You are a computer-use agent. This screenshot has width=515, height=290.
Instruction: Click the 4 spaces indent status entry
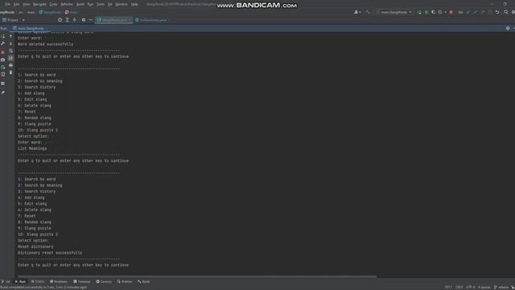tap(484, 288)
